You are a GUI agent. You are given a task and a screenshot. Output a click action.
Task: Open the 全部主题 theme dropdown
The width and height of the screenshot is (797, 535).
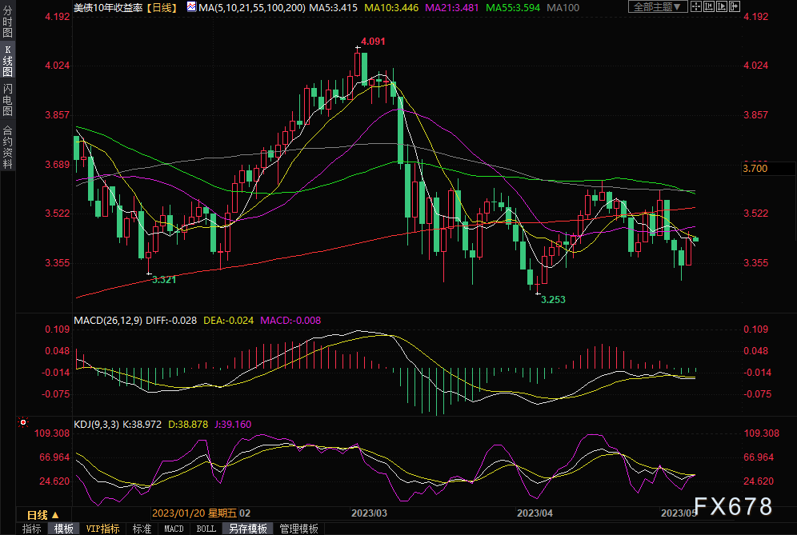click(x=658, y=6)
